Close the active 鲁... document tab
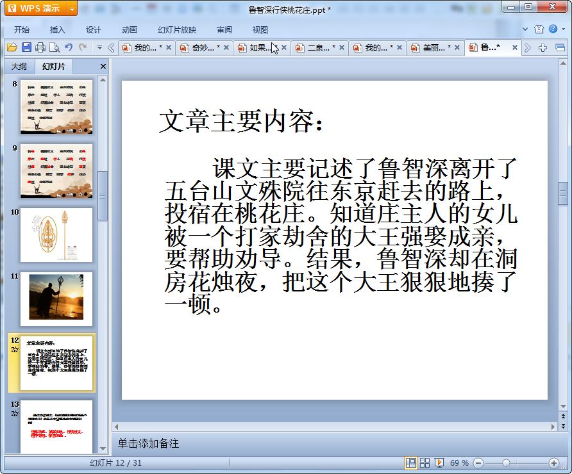 [515, 47]
